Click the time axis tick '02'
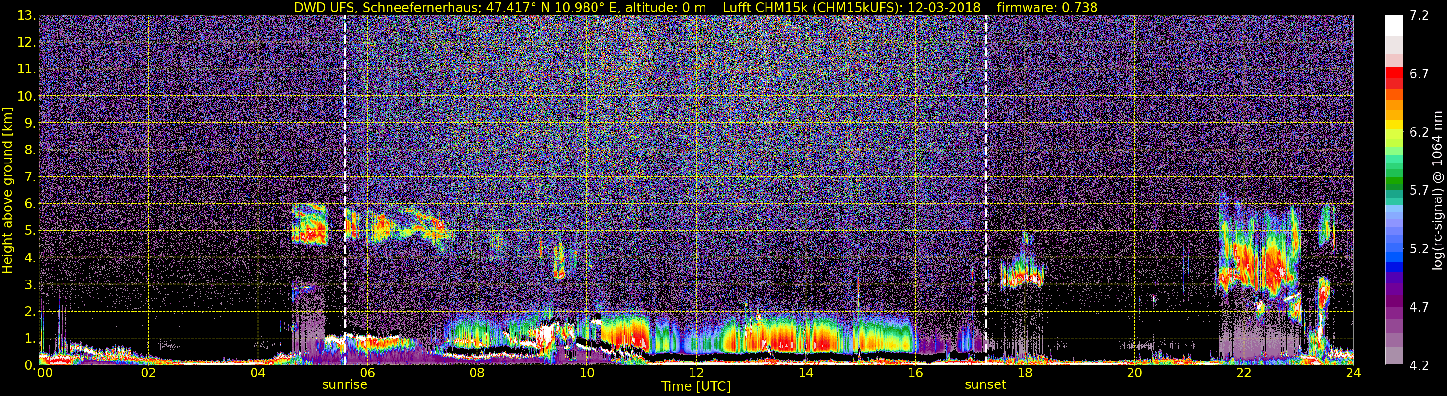 point(148,373)
